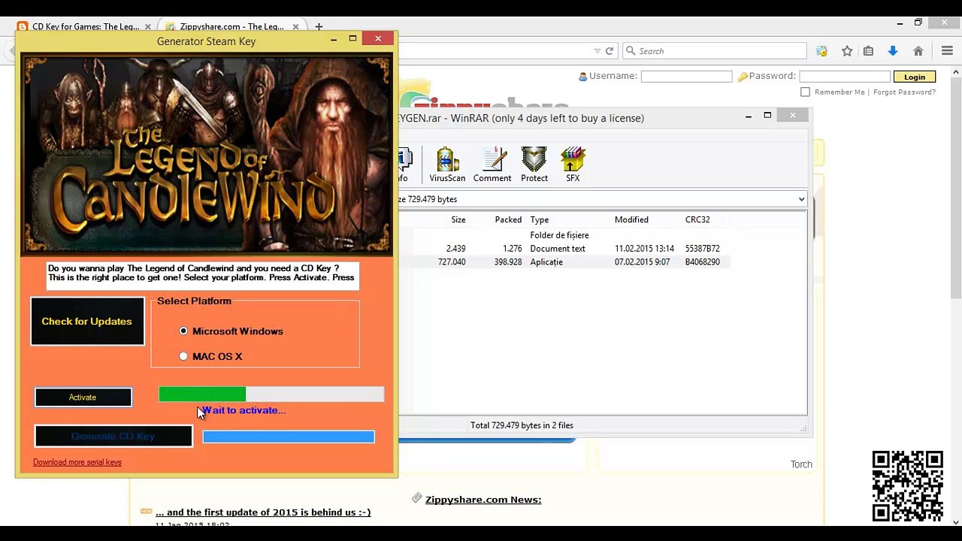Open the Comment tool in WinRAR
Viewport: 962px width, 541px height.
pos(492,165)
